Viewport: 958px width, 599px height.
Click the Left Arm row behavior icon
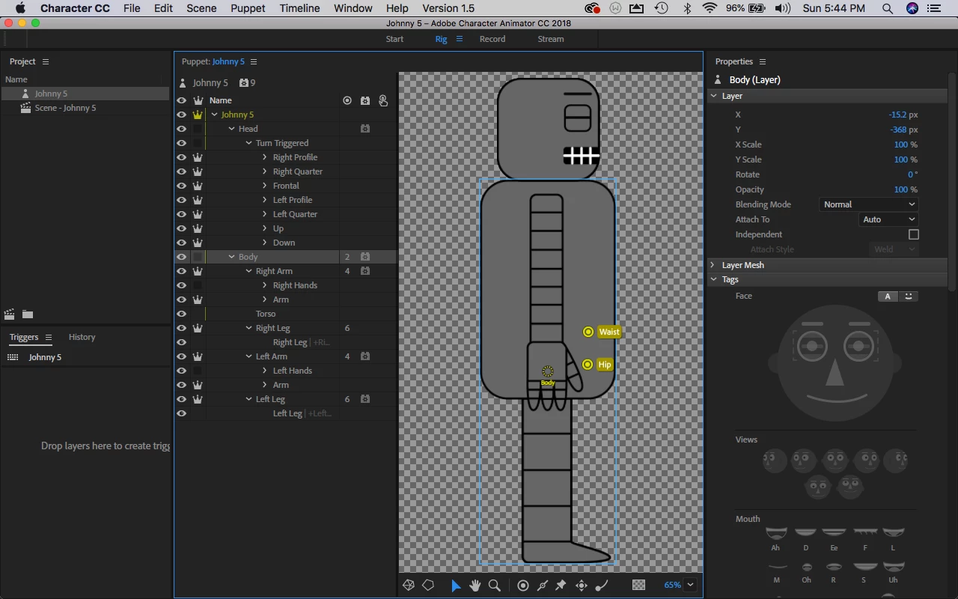coord(365,356)
